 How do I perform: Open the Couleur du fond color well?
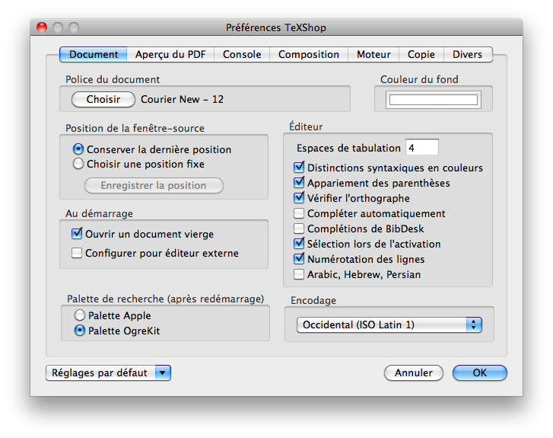tap(434, 100)
